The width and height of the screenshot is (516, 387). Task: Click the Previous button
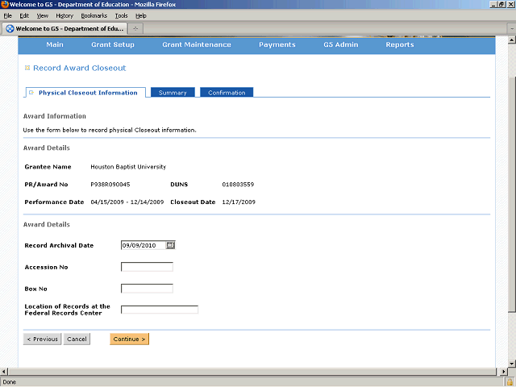pos(42,339)
